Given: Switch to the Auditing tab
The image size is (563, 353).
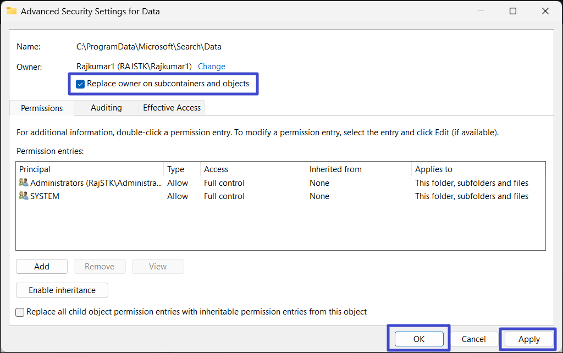Looking at the screenshot, I should 106,108.
